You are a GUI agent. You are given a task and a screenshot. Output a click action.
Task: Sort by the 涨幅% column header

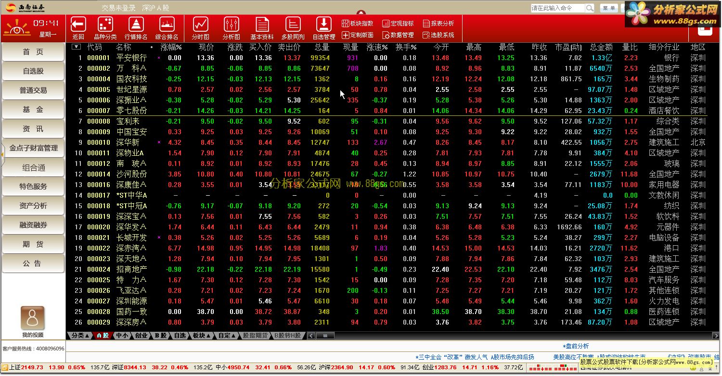(171, 47)
